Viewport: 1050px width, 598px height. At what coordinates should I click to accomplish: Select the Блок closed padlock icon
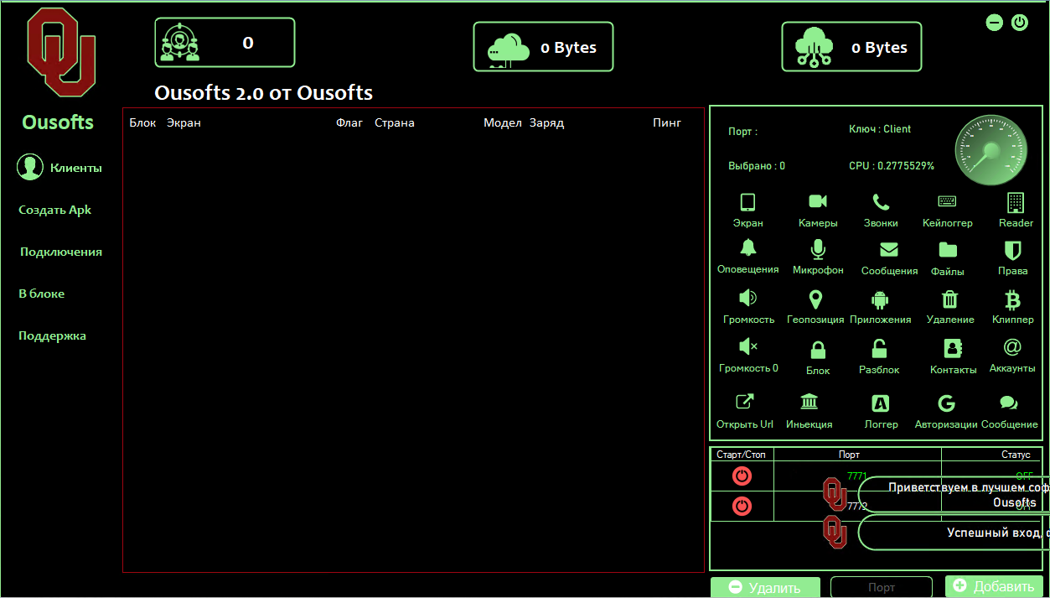tap(818, 349)
